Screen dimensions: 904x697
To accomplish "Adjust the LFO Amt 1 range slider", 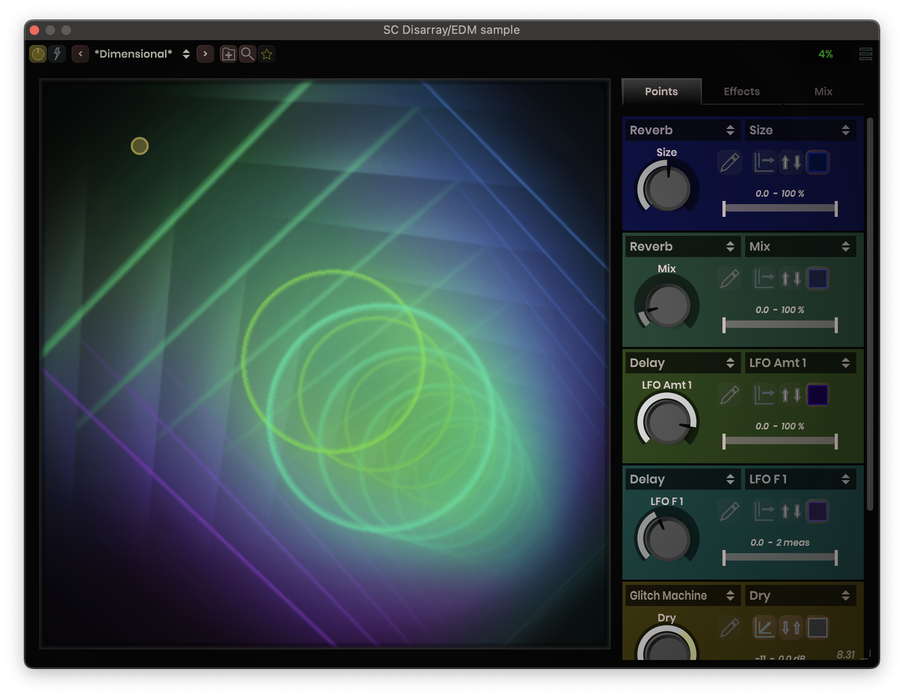I will 780,441.
